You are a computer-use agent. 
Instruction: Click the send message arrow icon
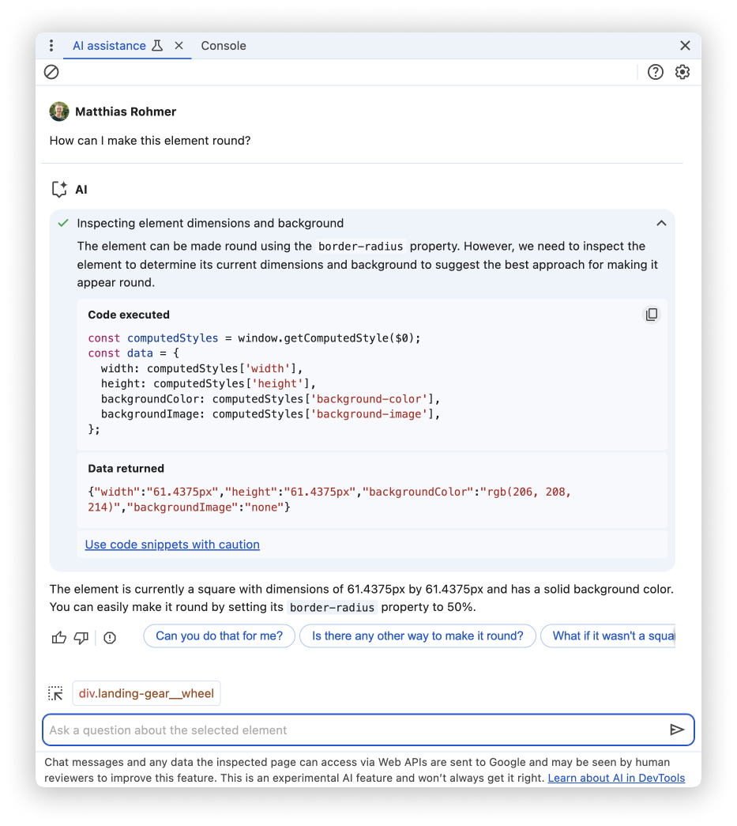point(678,730)
